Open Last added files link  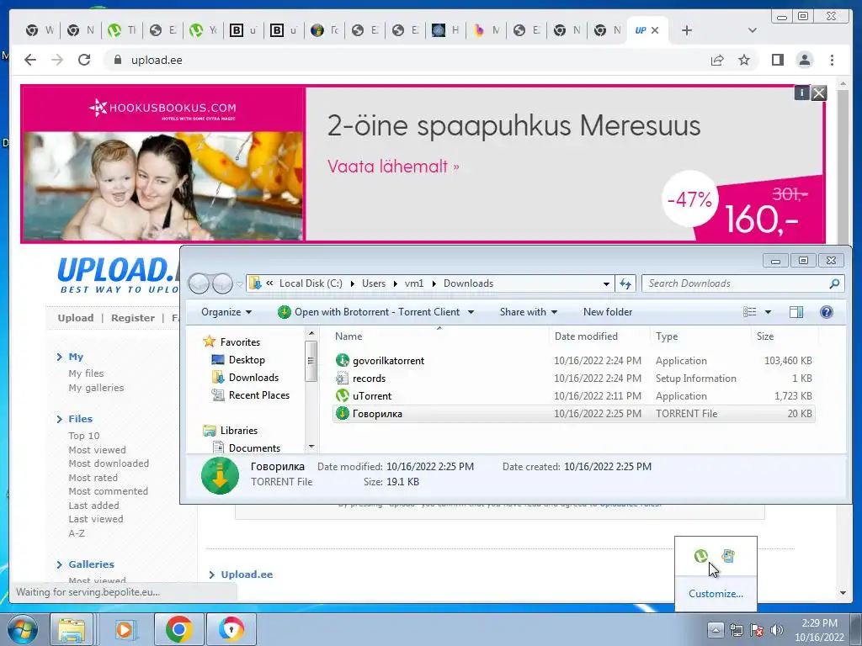tap(93, 506)
